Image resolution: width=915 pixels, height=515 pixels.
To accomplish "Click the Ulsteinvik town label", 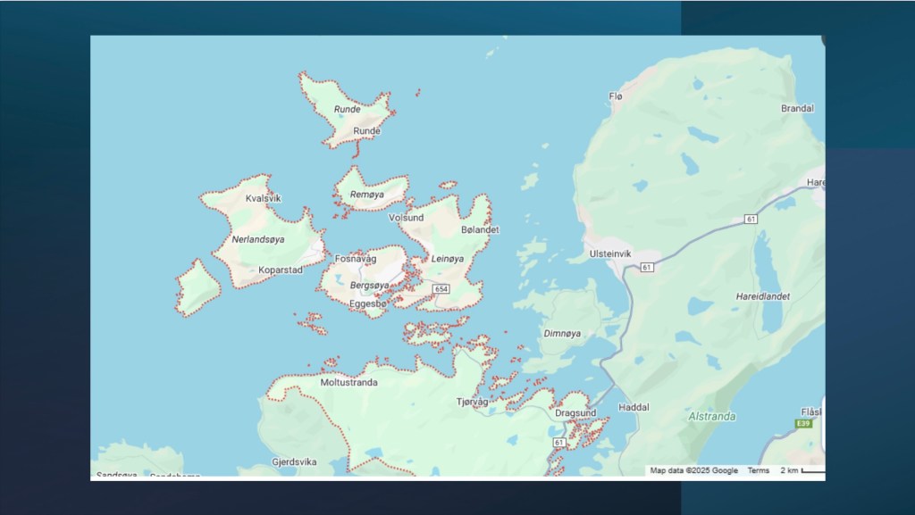I will click(610, 253).
